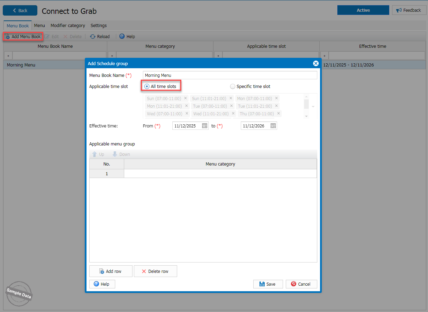
Task: Remove the Sun (07:00-11:00) time slot tag
Action: [x=185, y=98]
